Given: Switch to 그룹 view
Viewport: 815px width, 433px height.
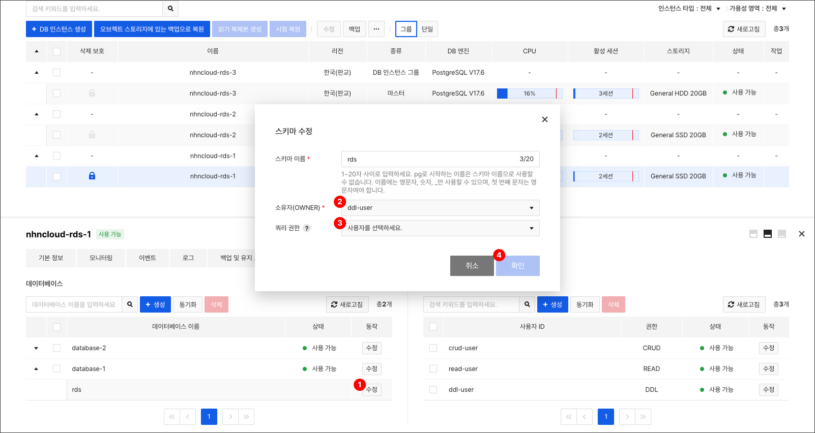Looking at the screenshot, I should 406,29.
